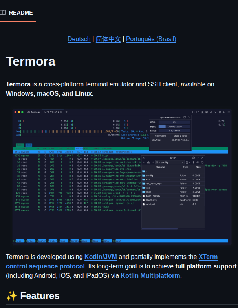Click the Used / Total column header

point(180,136)
